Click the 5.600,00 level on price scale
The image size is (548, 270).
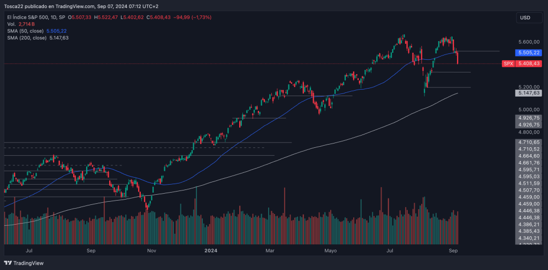point(528,42)
